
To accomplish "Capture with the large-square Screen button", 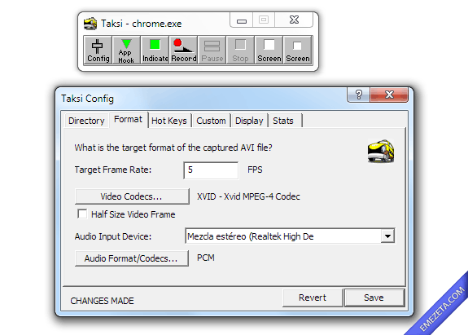I will coord(269,50).
